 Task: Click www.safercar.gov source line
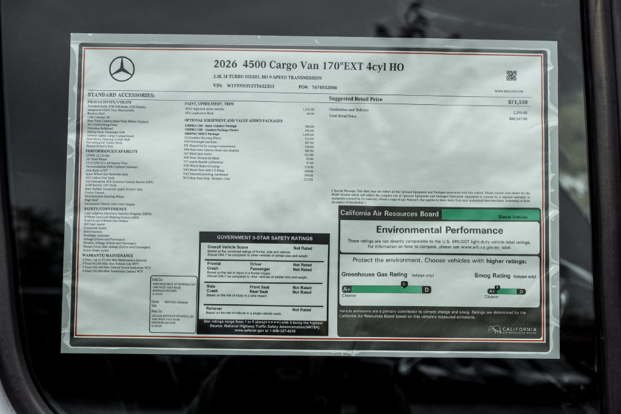[x=264, y=330]
